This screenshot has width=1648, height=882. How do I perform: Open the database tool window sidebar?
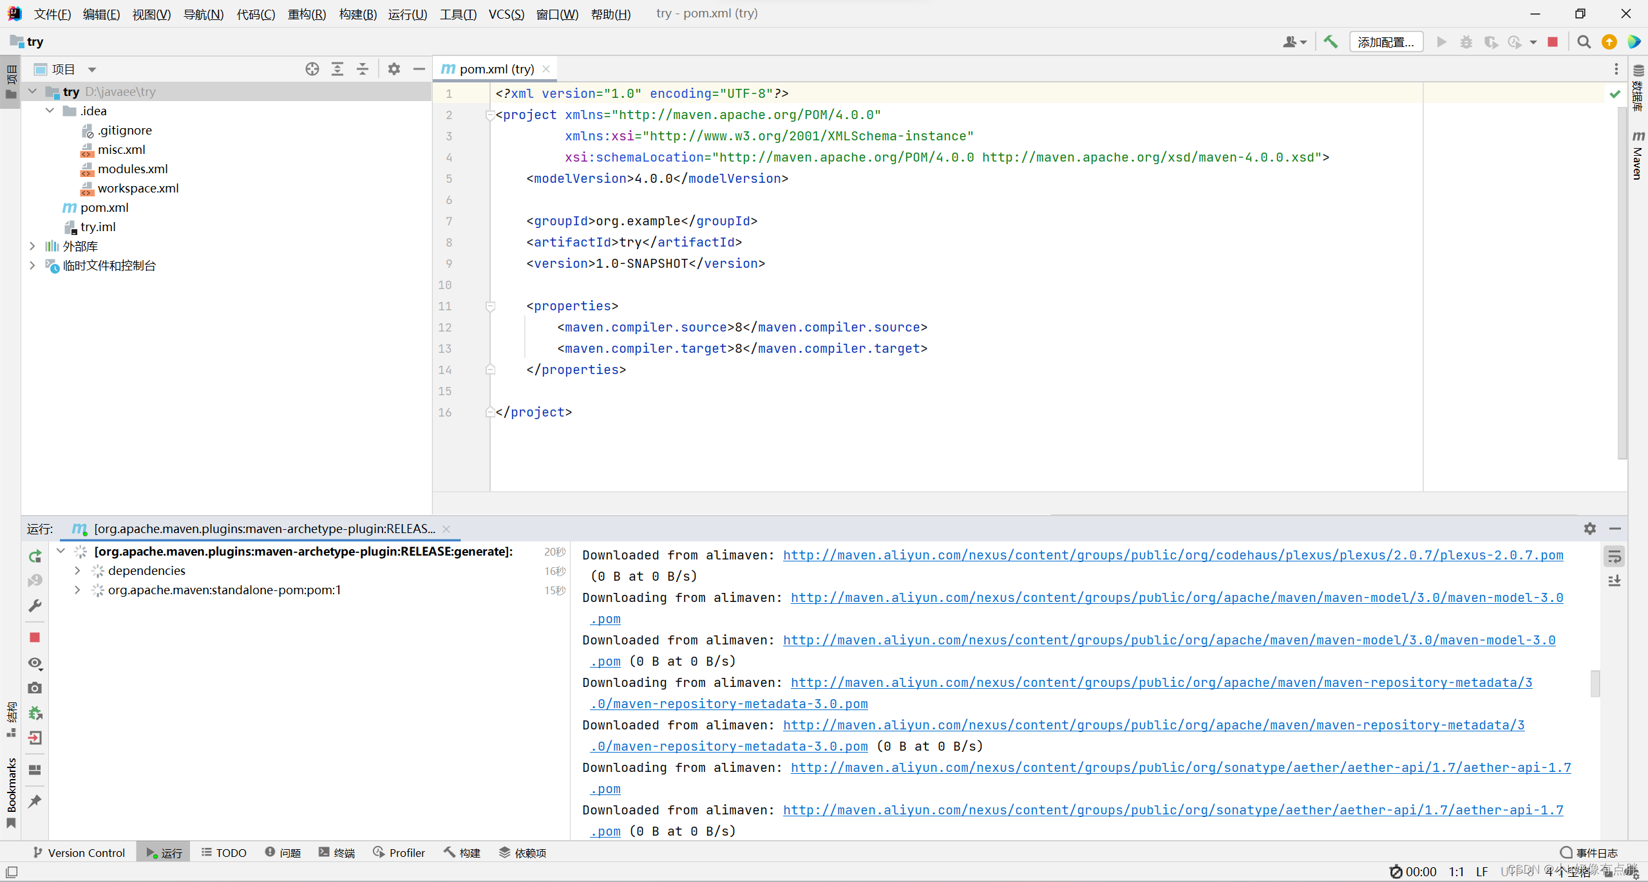[1638, 88]
